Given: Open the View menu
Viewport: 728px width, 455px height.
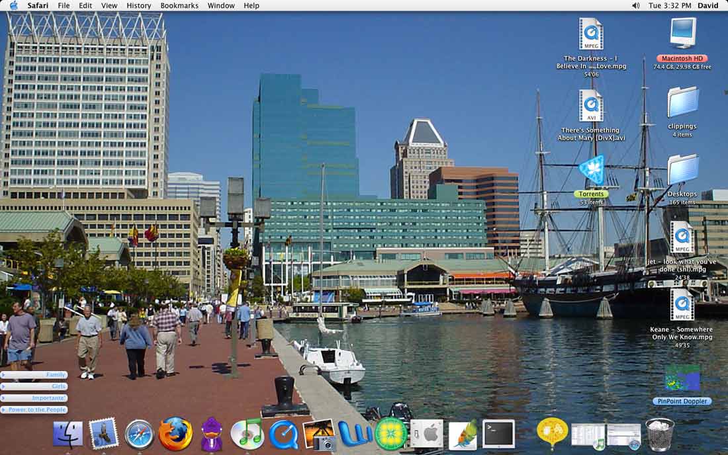Looking at the screenshot, I should coord(110,5).
